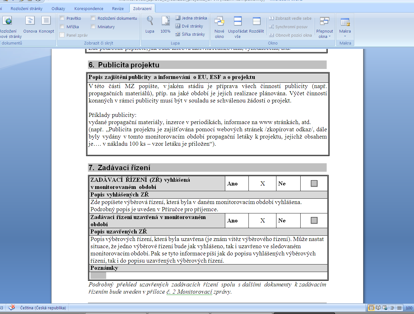Click the Poznámky gray form field

(x=98, y=275)
